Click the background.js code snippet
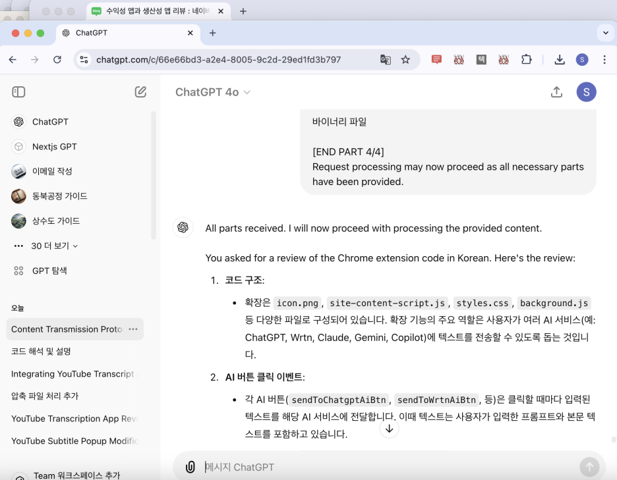The width and height of the screenshot is (617, 480). point(554,303)
